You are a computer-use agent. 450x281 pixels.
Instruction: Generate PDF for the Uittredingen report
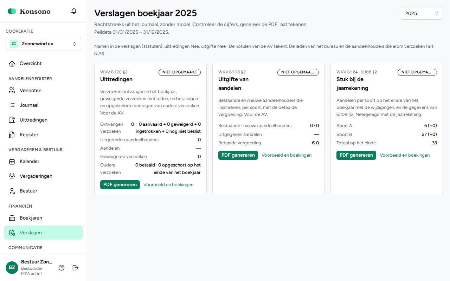pyautogui.click(x=120, y=185)
